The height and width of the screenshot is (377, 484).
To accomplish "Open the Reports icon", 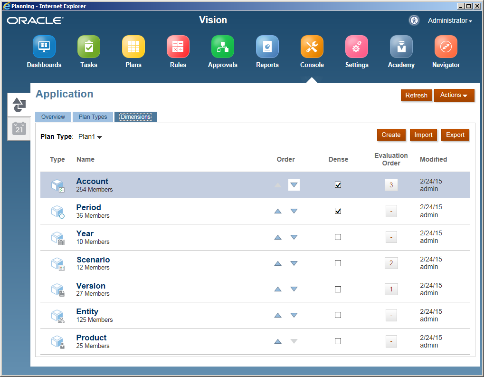I will [x=267, y=47].
